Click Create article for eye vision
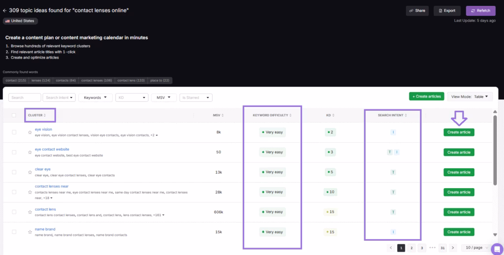This screenshot has height=255, width=504. click(459, 132)
